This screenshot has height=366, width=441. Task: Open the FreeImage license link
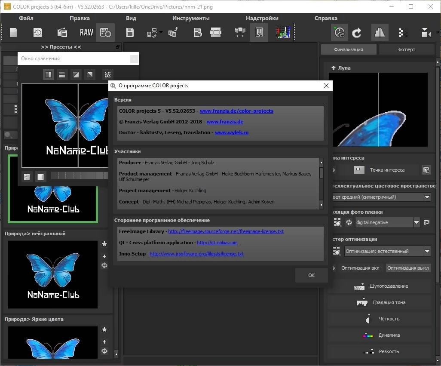click(x=226, y=231)
